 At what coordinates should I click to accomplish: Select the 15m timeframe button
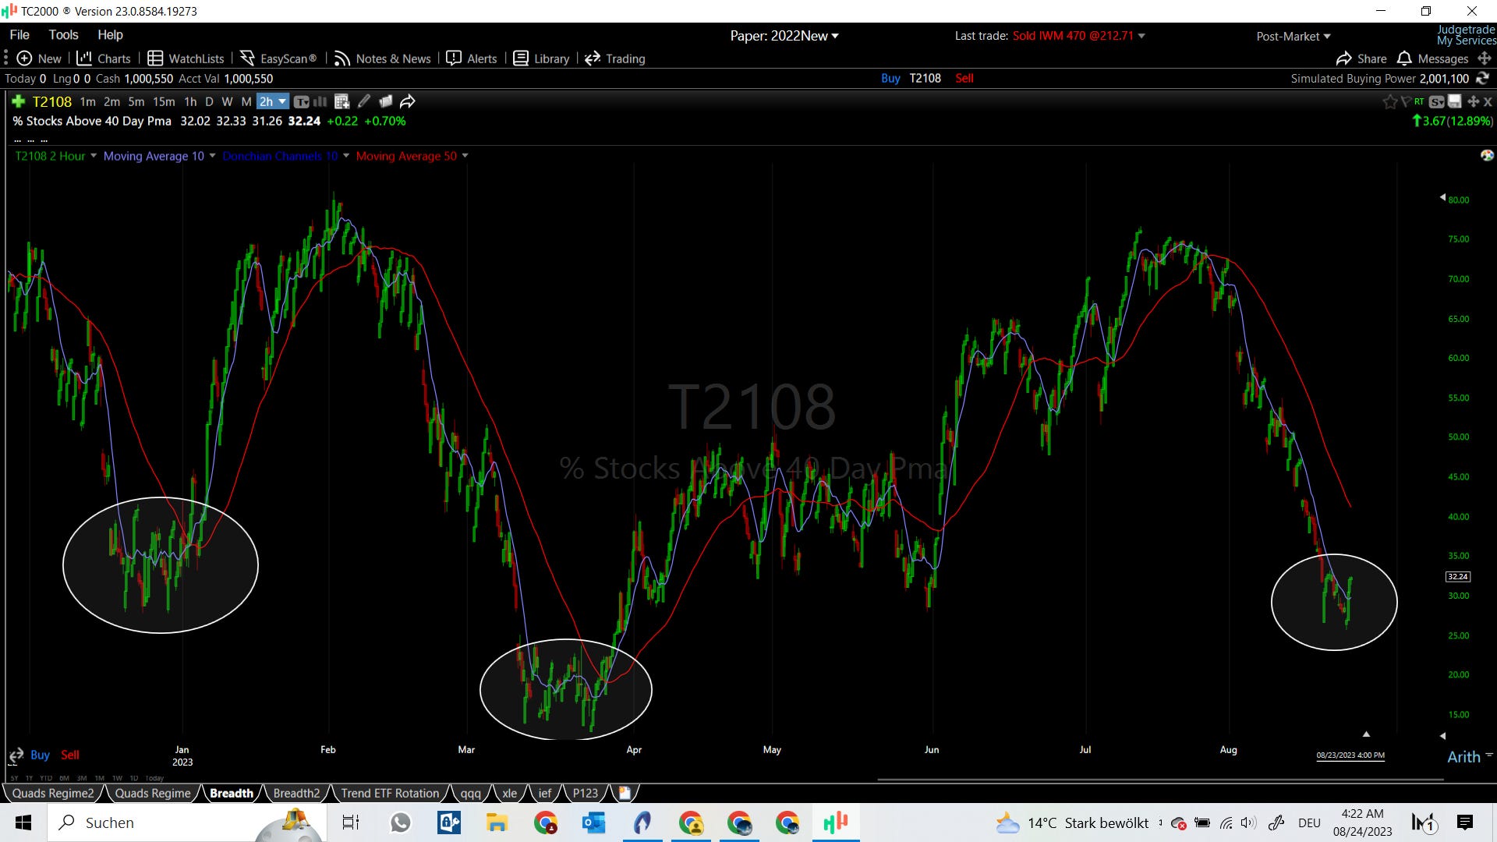pos(164,101)
